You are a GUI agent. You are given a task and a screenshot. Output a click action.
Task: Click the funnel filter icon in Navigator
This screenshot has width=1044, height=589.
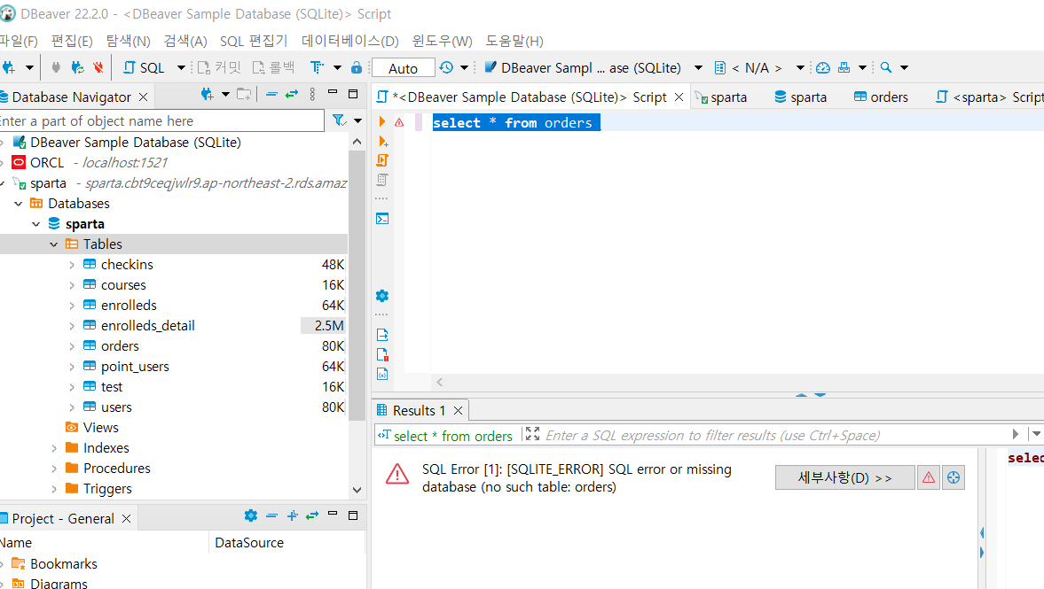pos(339,120)
